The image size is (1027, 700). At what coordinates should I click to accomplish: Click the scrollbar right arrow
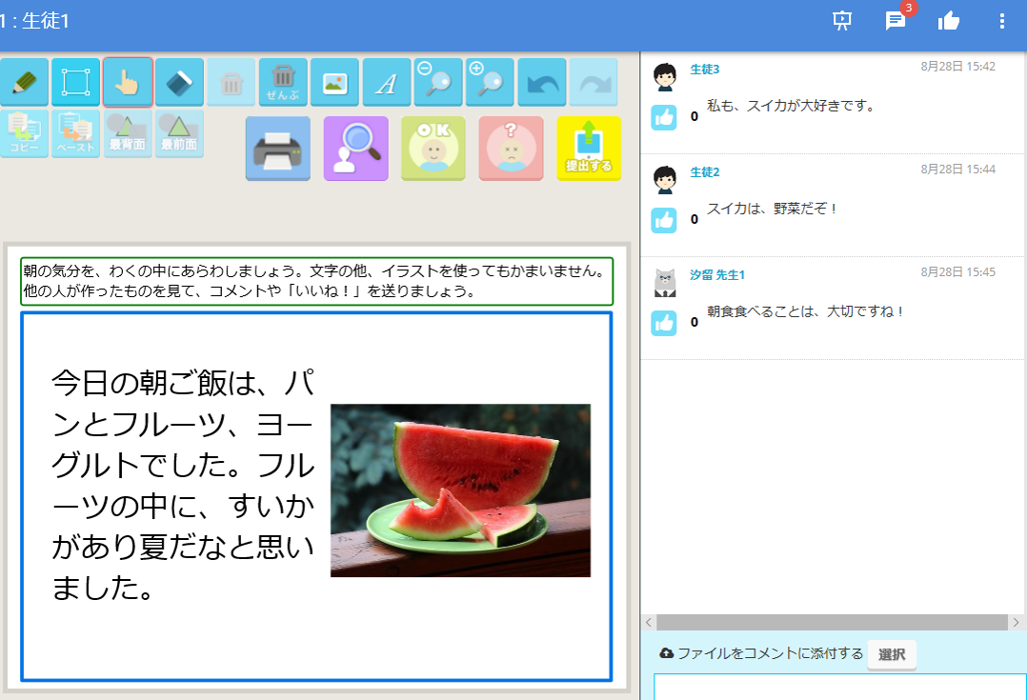coord(1017,622)
